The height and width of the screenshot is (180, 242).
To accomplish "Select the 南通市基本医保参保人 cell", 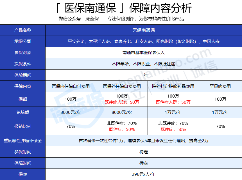I will pyautogui.click(x=143, y=52).
